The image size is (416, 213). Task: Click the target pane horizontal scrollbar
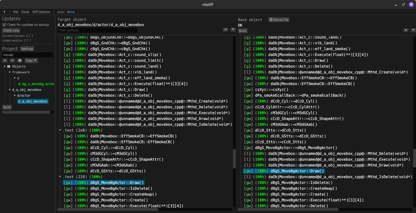point(108,210)
